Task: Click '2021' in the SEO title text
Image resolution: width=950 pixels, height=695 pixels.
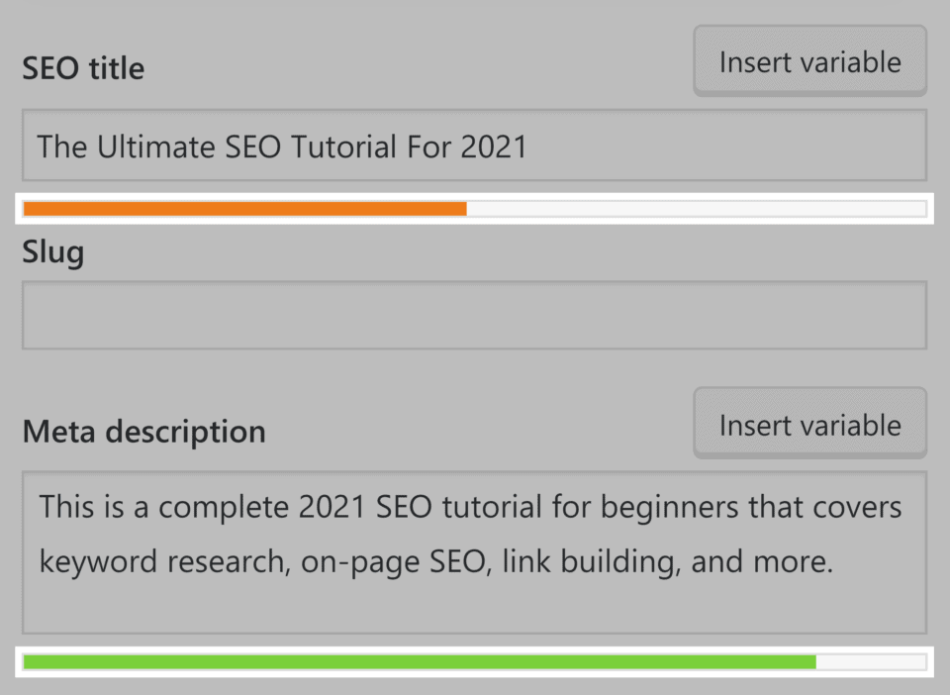Action: pyautogui.click(x=488, y=146)
